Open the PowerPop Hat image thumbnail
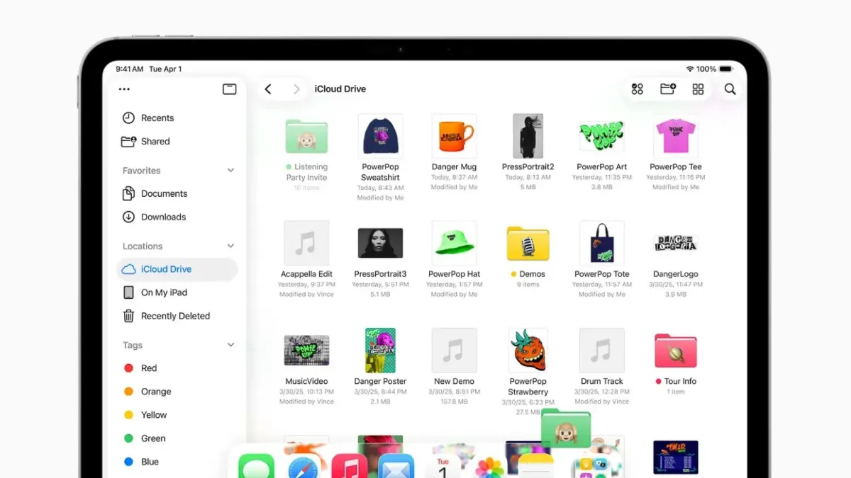This screenshot has width=851, height=478. tap(454, 243)
